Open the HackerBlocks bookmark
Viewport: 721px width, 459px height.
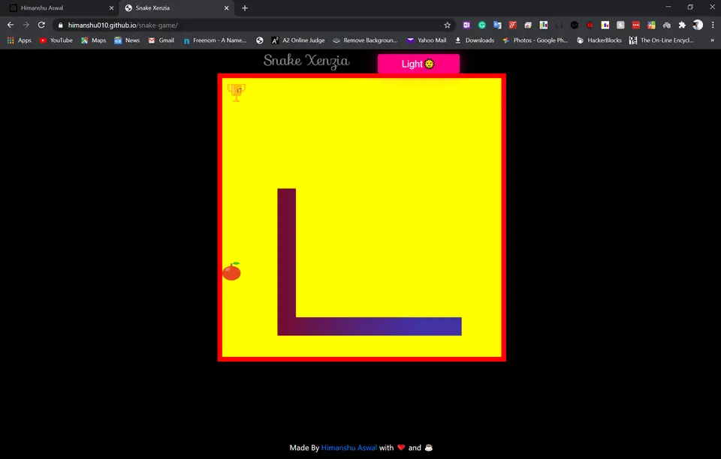click(x=599, y=40)
